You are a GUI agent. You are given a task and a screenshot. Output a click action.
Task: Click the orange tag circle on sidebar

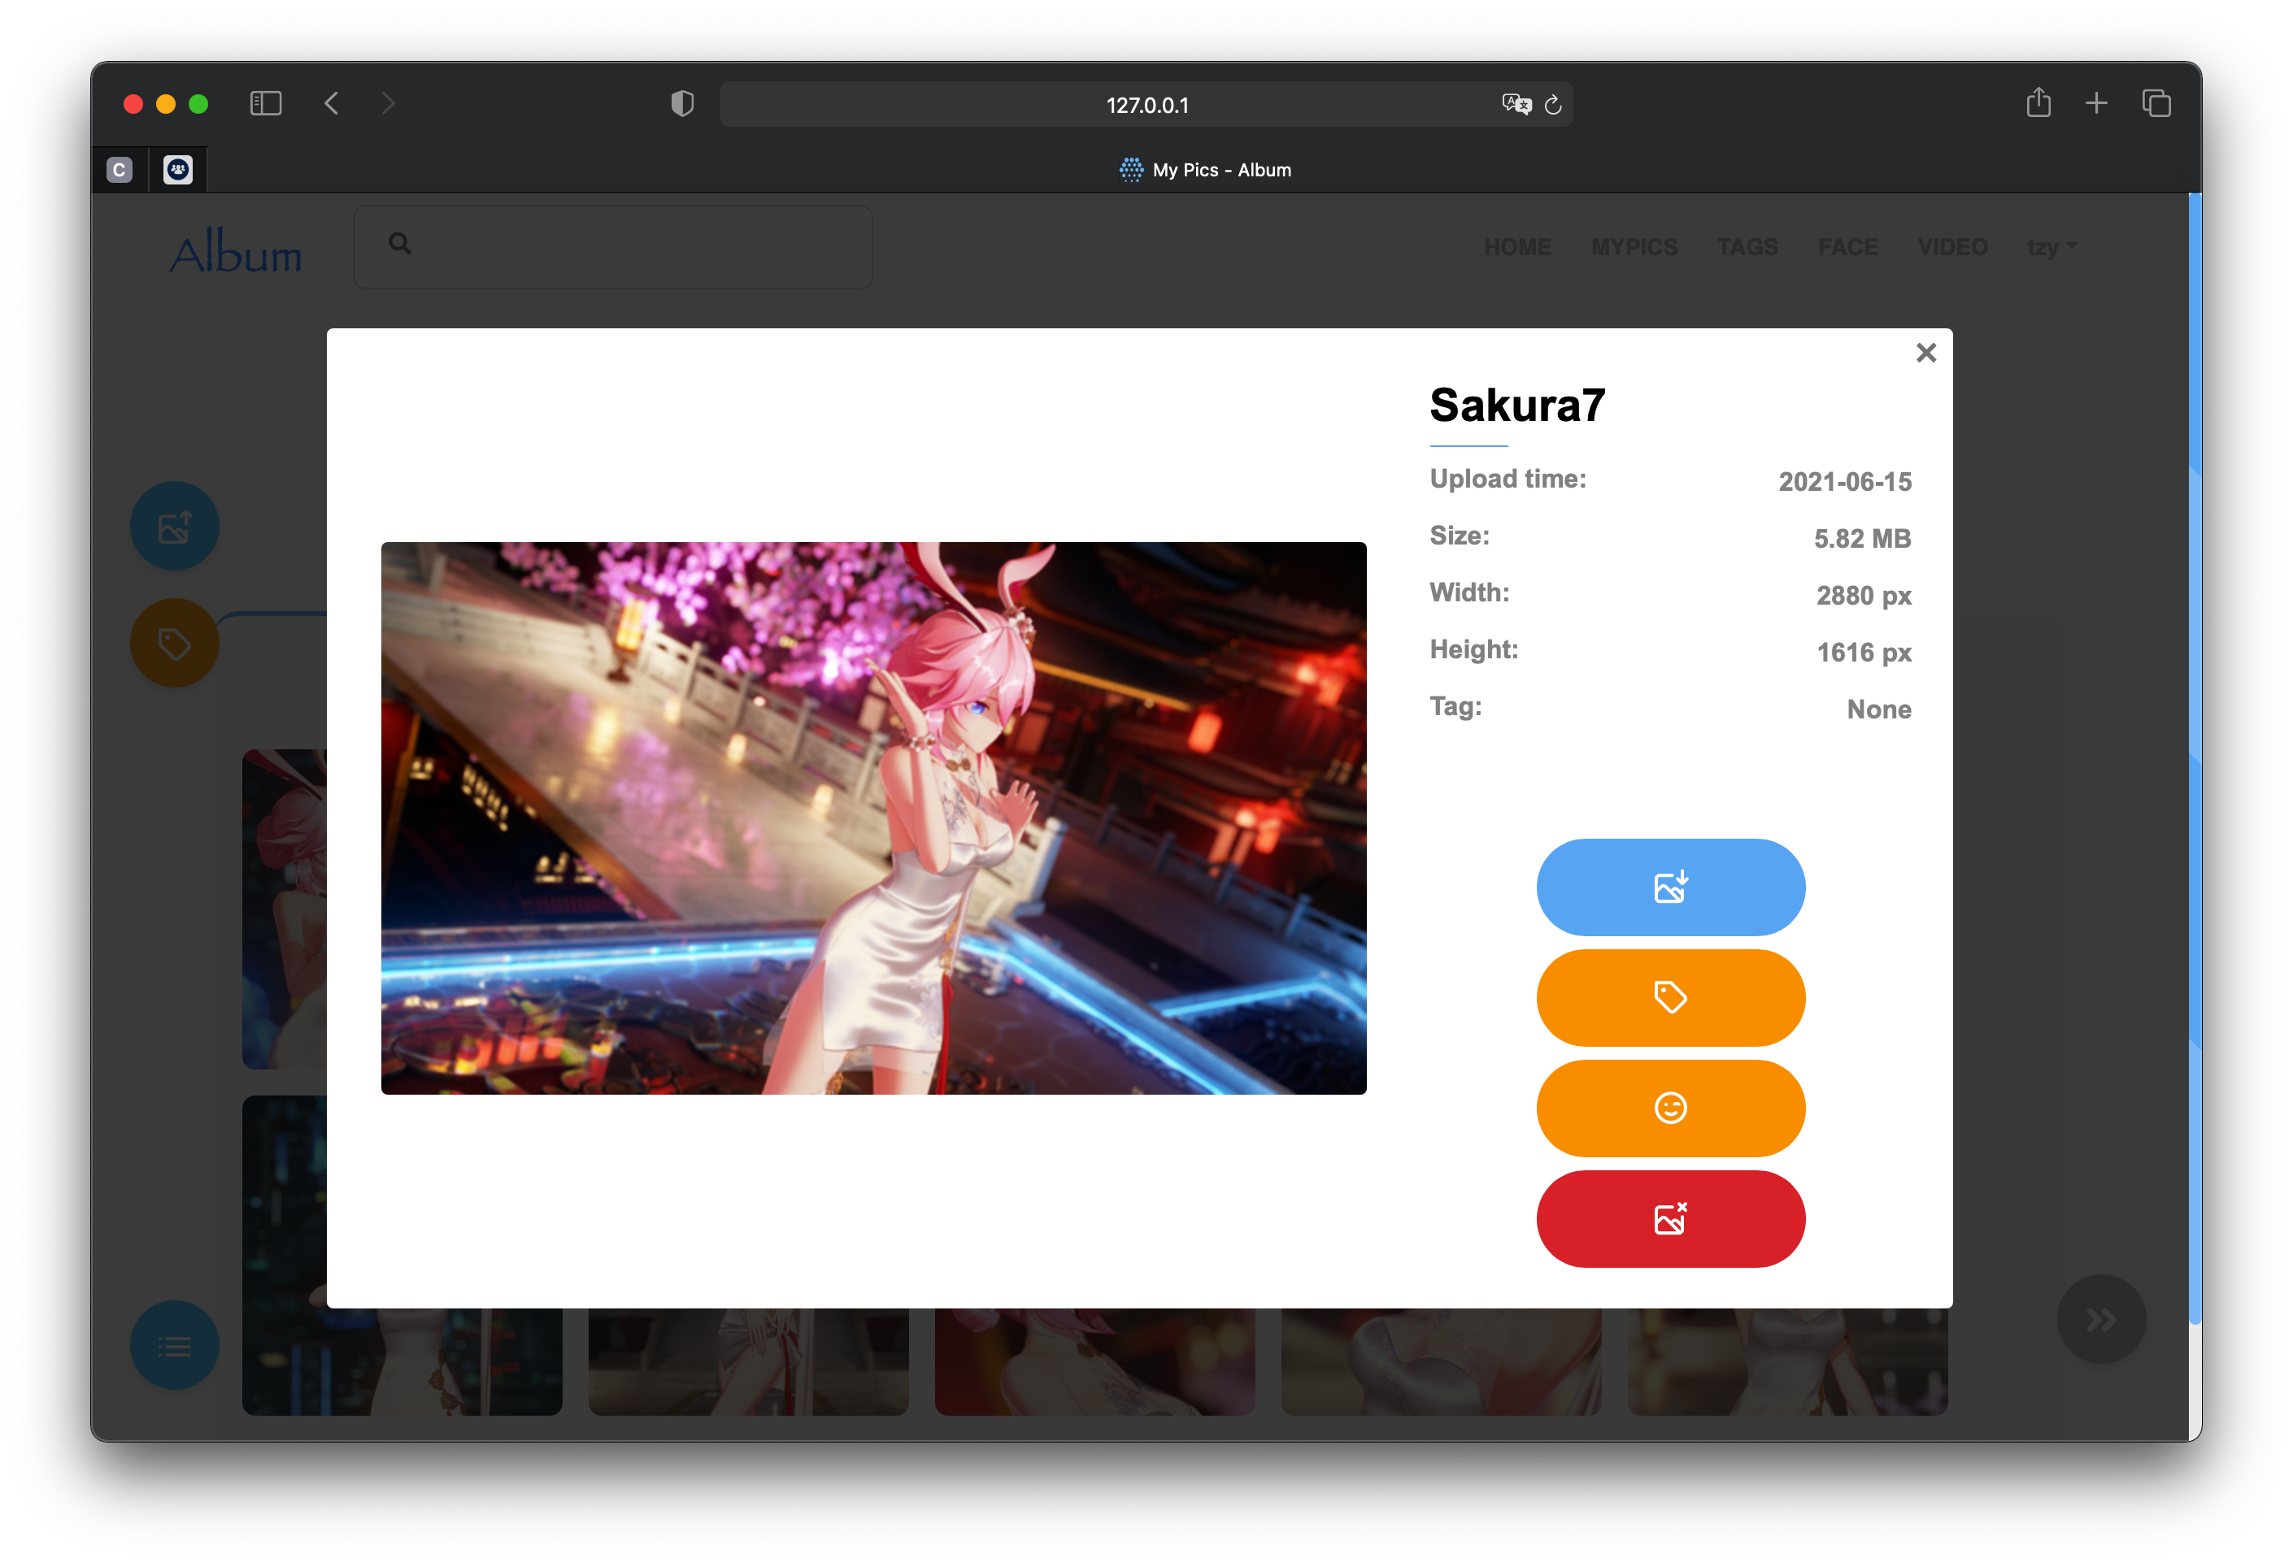click(x=175, y=643)
